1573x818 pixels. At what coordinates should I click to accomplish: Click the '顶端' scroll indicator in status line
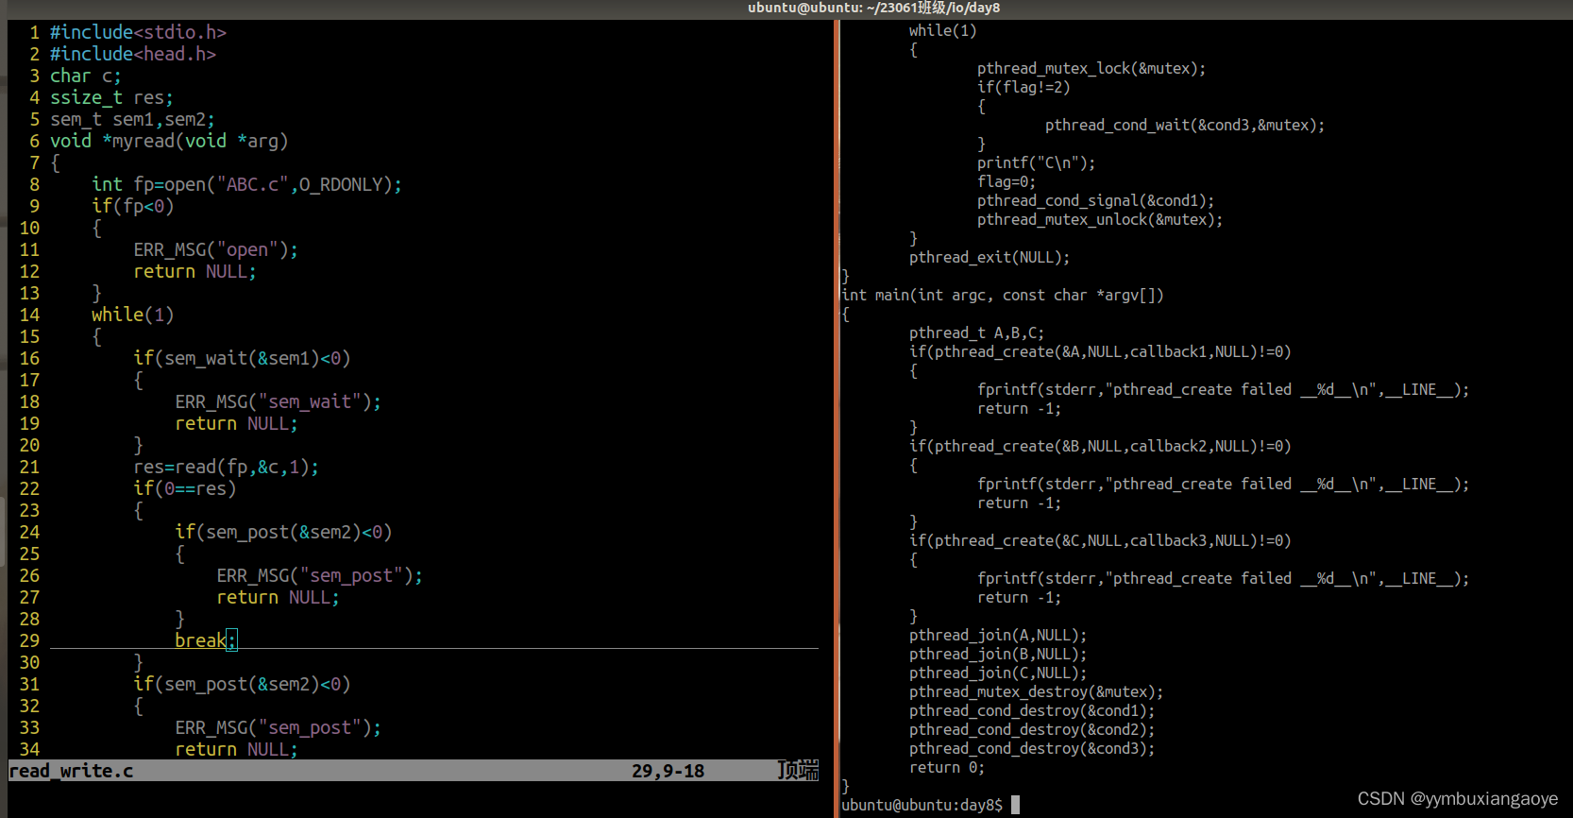pyautogui.click(x=798, y=771)
